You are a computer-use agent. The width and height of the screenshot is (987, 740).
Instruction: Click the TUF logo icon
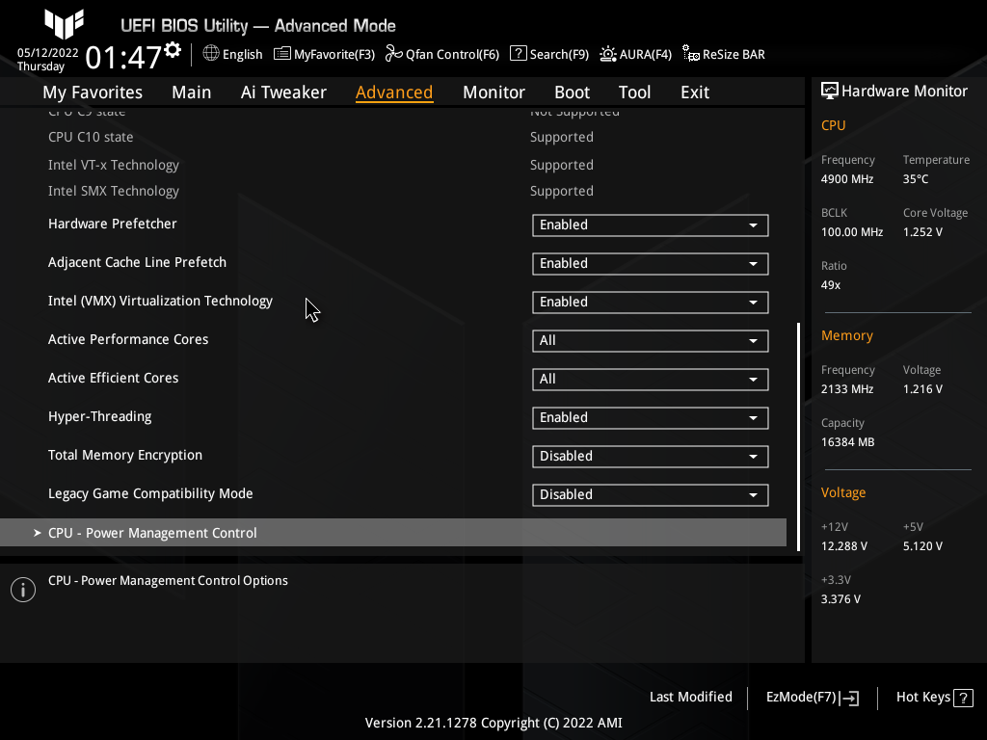pos(65,24)
